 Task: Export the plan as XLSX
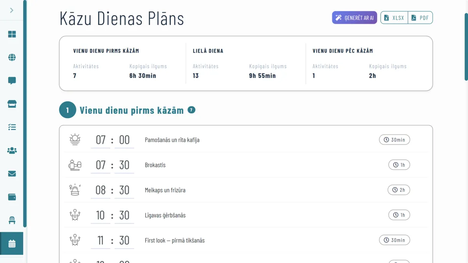point(394,18)
